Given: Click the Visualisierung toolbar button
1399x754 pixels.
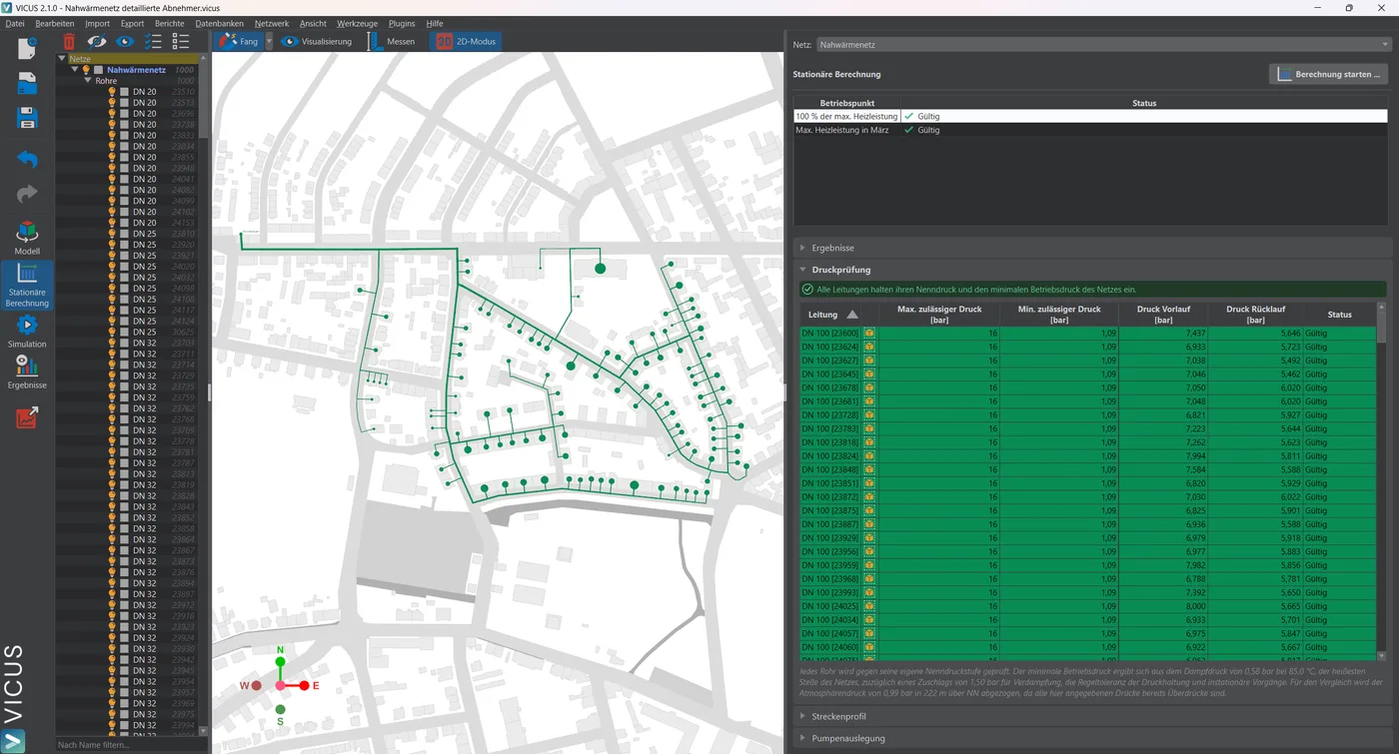Looking at the screenshot, I should click(x=317, y=41).
